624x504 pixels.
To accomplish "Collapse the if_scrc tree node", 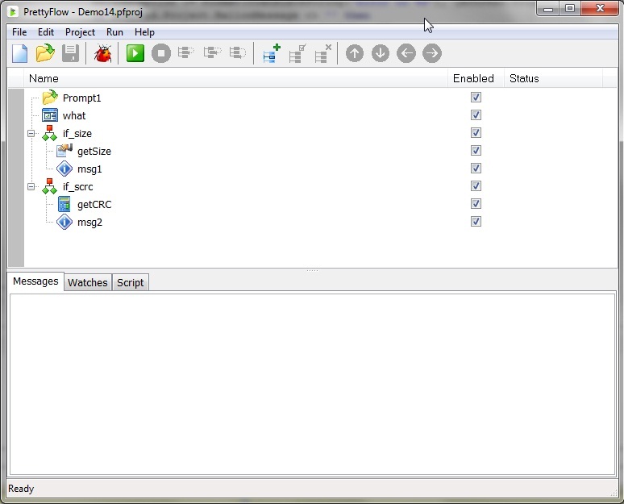I will click(31, 186).
